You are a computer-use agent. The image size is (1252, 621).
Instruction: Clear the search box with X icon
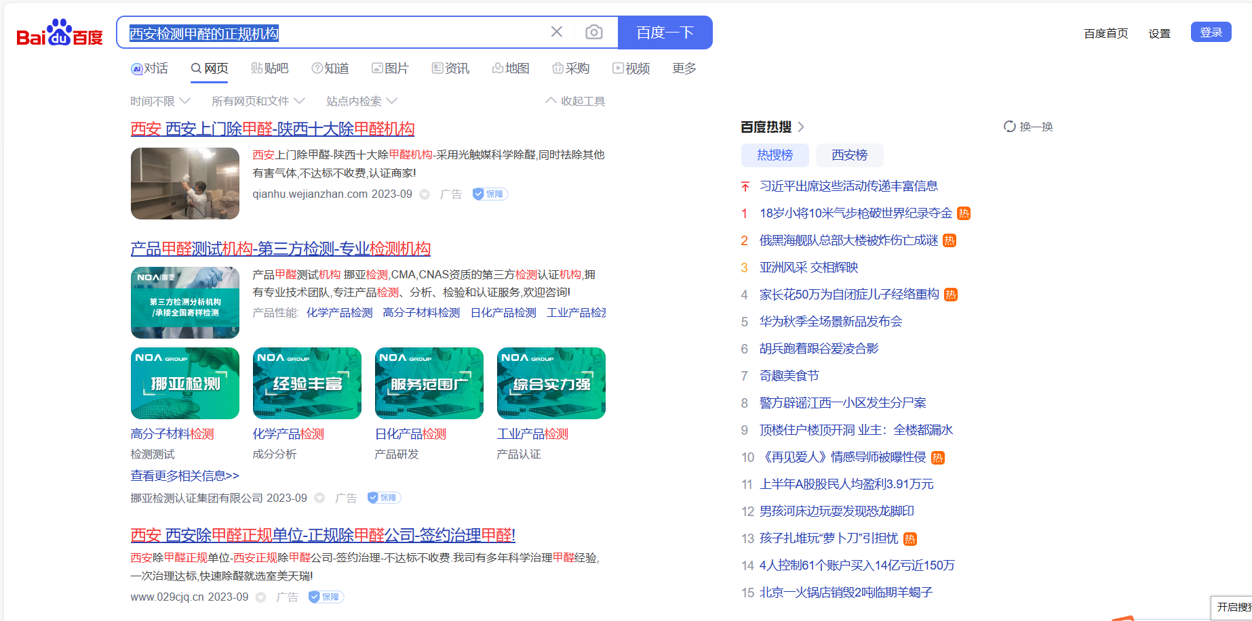(x=557, y=32)
